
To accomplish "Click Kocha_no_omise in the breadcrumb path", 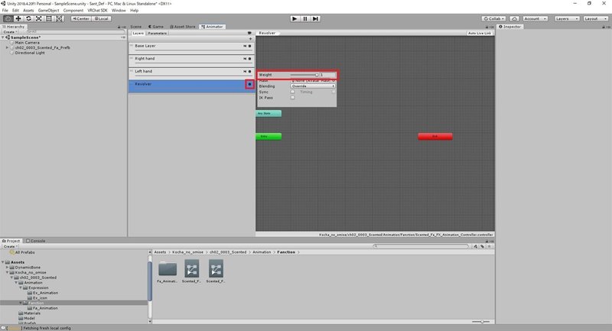I will point(187,252).
